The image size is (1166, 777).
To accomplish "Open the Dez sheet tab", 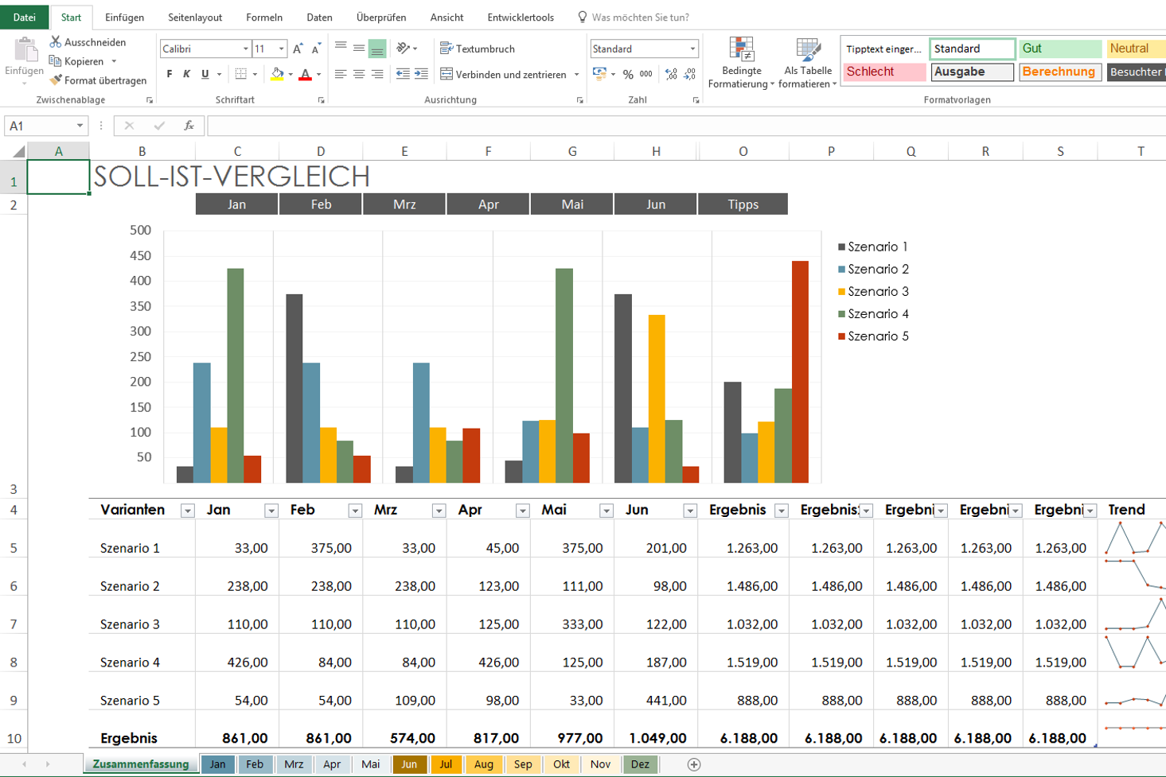I will coord(640,764).
